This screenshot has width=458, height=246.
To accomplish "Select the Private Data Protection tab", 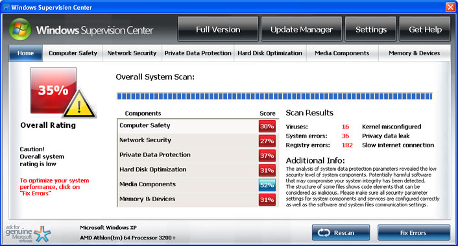I will 198,53.
